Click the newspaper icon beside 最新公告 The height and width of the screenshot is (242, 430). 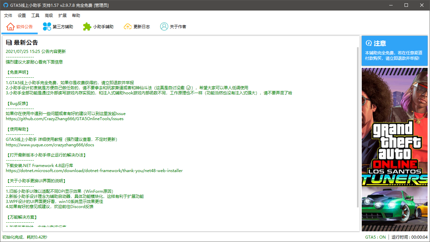click(9, 43)
